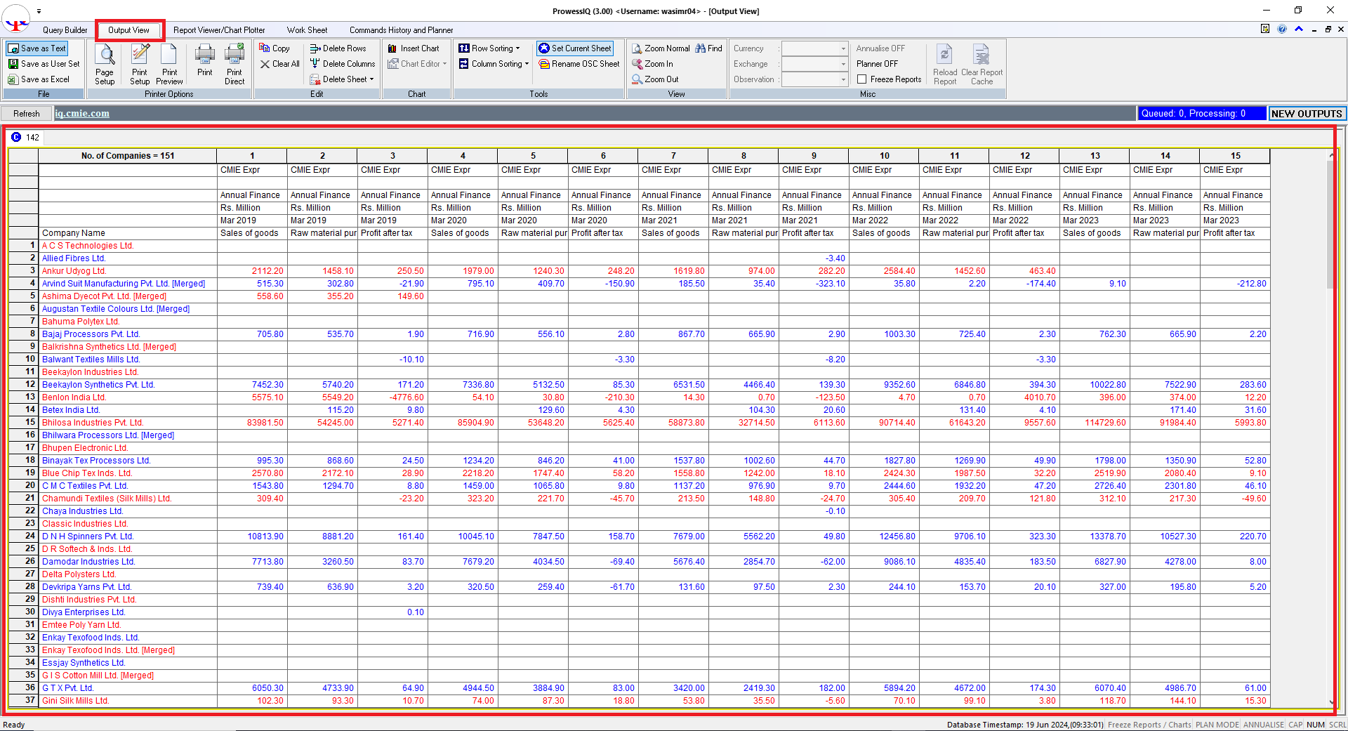Click Zoom Out

pos(655,79)
